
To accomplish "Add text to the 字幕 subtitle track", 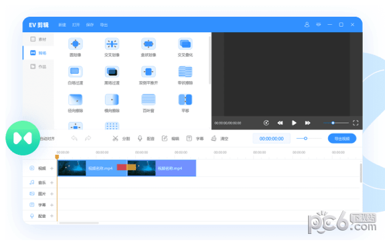I will 52,205.
